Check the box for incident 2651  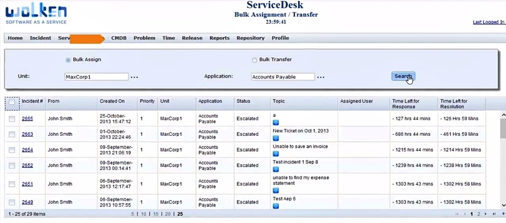(x=12, y=184)
